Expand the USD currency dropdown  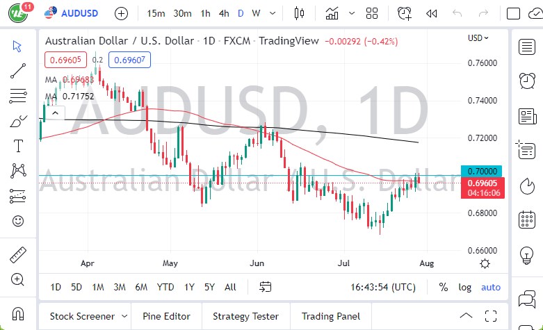coord(478,38)
